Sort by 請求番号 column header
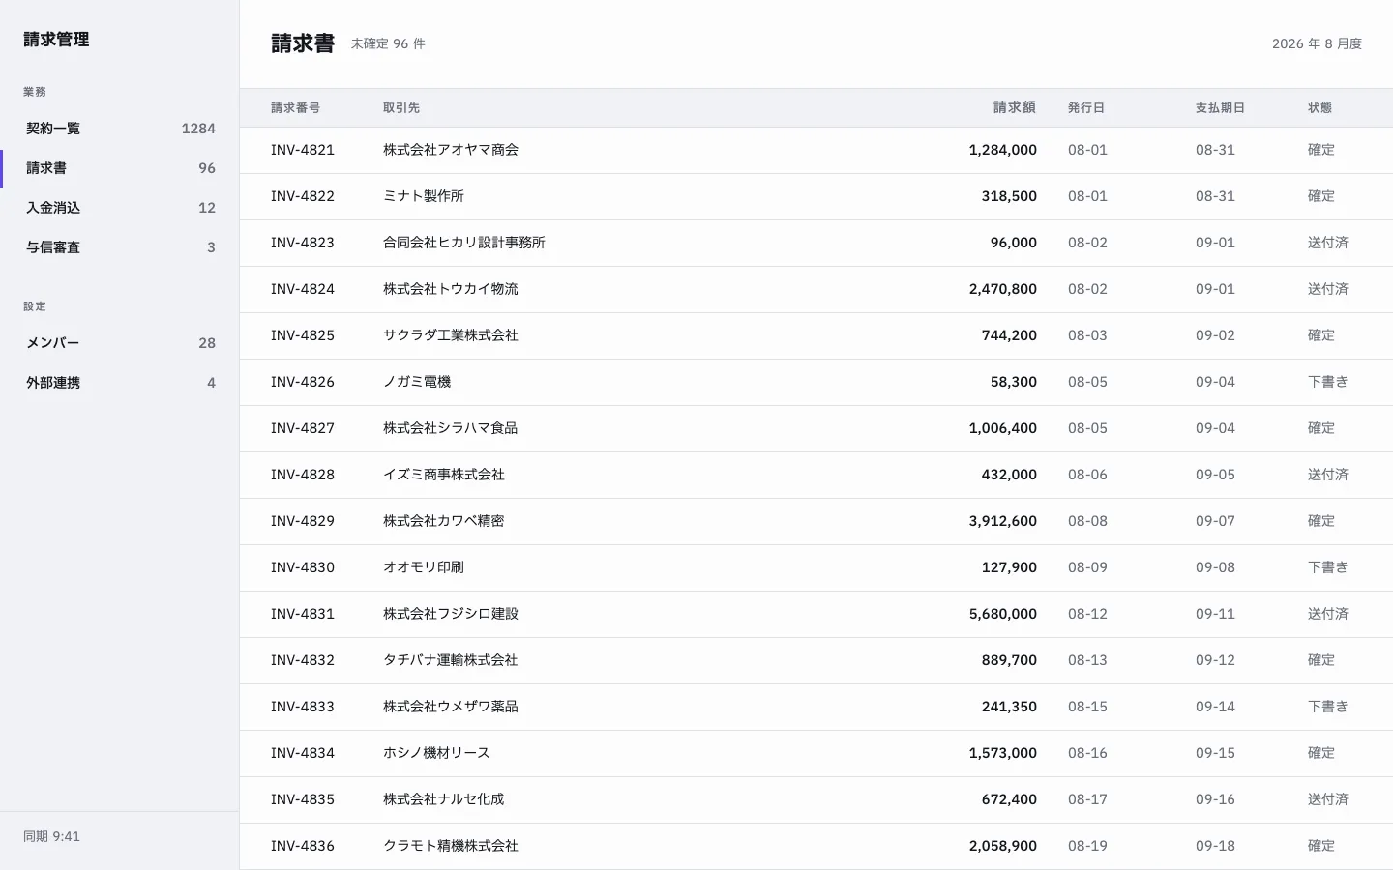The height and width of the screenshot is (870, 1393). tap(295, 108)
